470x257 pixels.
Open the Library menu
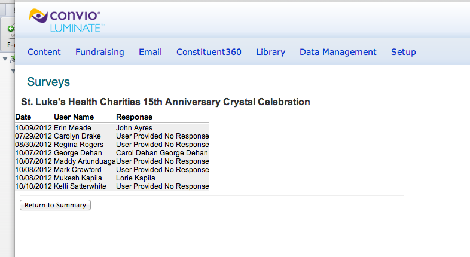270,52
